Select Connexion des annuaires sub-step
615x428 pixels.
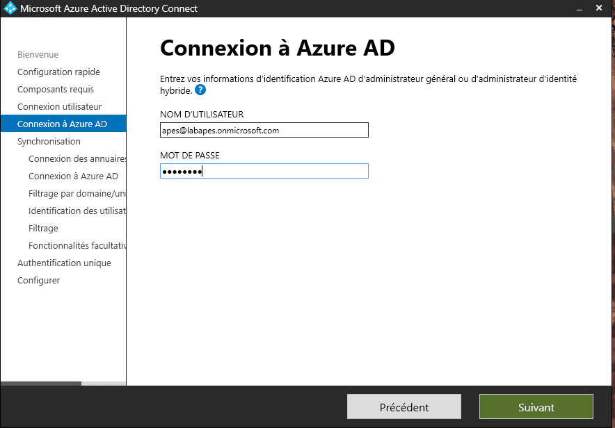point(77,159)
